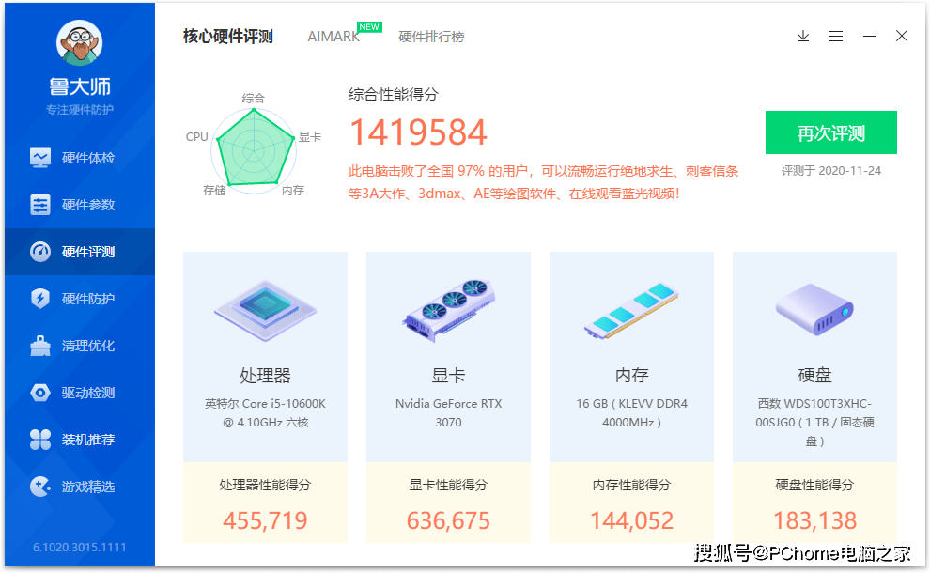Image resolution: width=930 pixels, height=573 pixels.
Task: Click the processor chip illustration
Action: pyautogui.click(x=265, y=310)
